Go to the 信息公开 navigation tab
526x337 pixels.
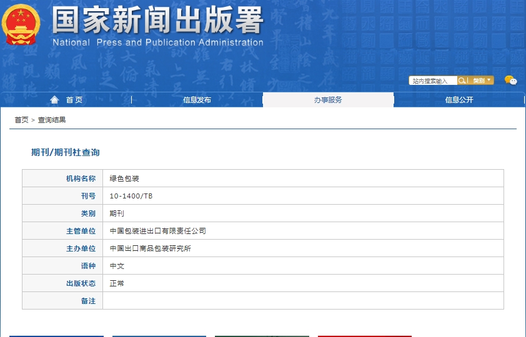(x=459, y=100)
